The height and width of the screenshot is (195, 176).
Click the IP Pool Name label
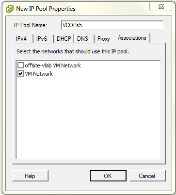tap(31, 25)
